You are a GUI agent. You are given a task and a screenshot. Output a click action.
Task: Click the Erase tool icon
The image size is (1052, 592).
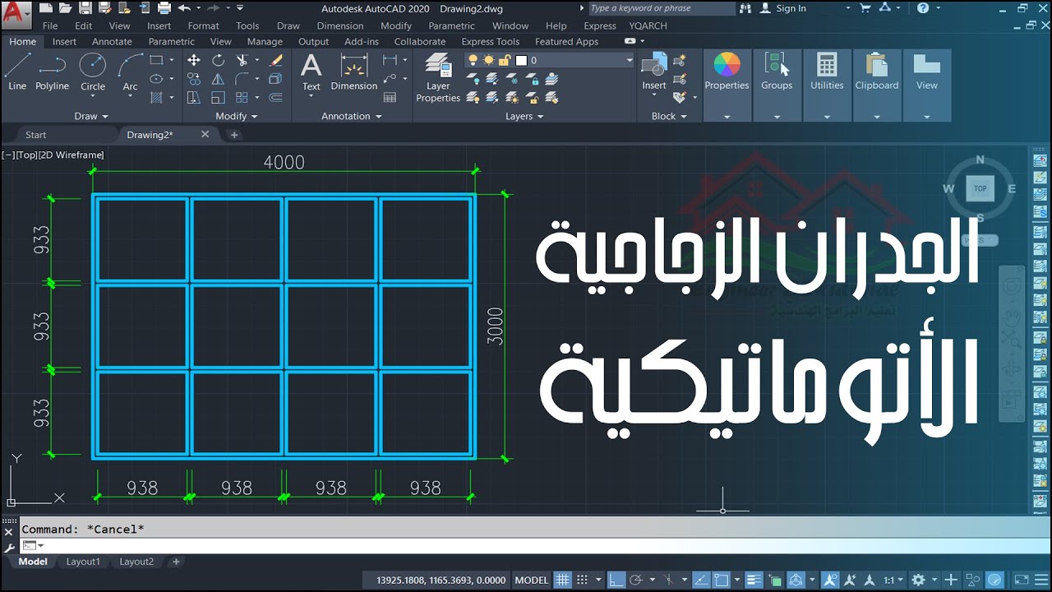tap(275, 60)
